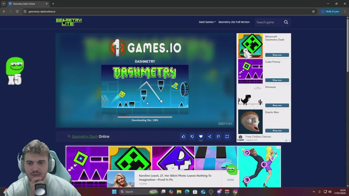This screenshot has width=349, height=196.
Task: Click the purple angry-face game thumbnail below
Action: point(173,158)
